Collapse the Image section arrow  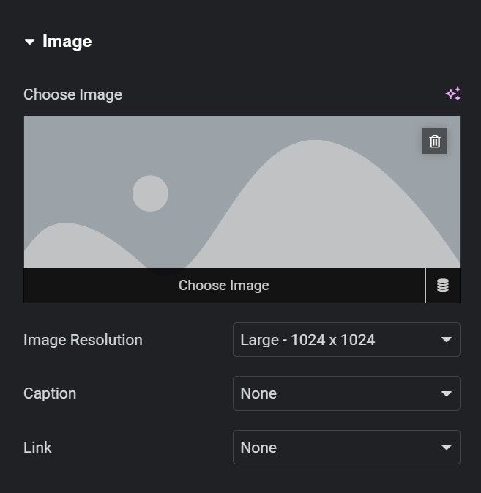[30, 42]
